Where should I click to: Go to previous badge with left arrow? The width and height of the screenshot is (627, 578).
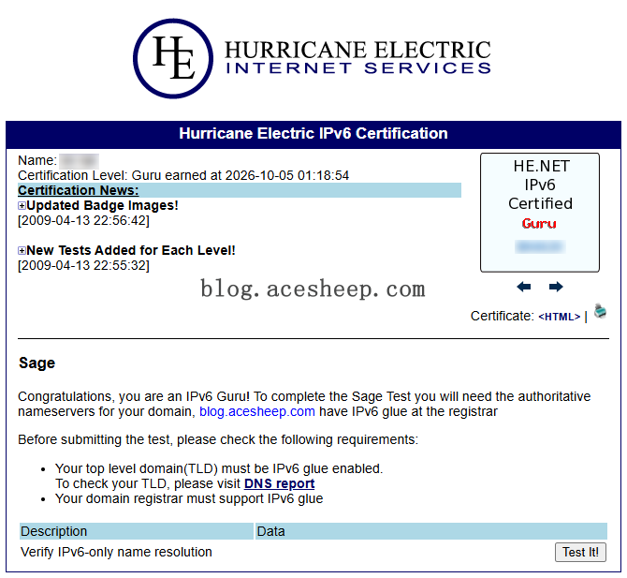[x=523, y=287]
